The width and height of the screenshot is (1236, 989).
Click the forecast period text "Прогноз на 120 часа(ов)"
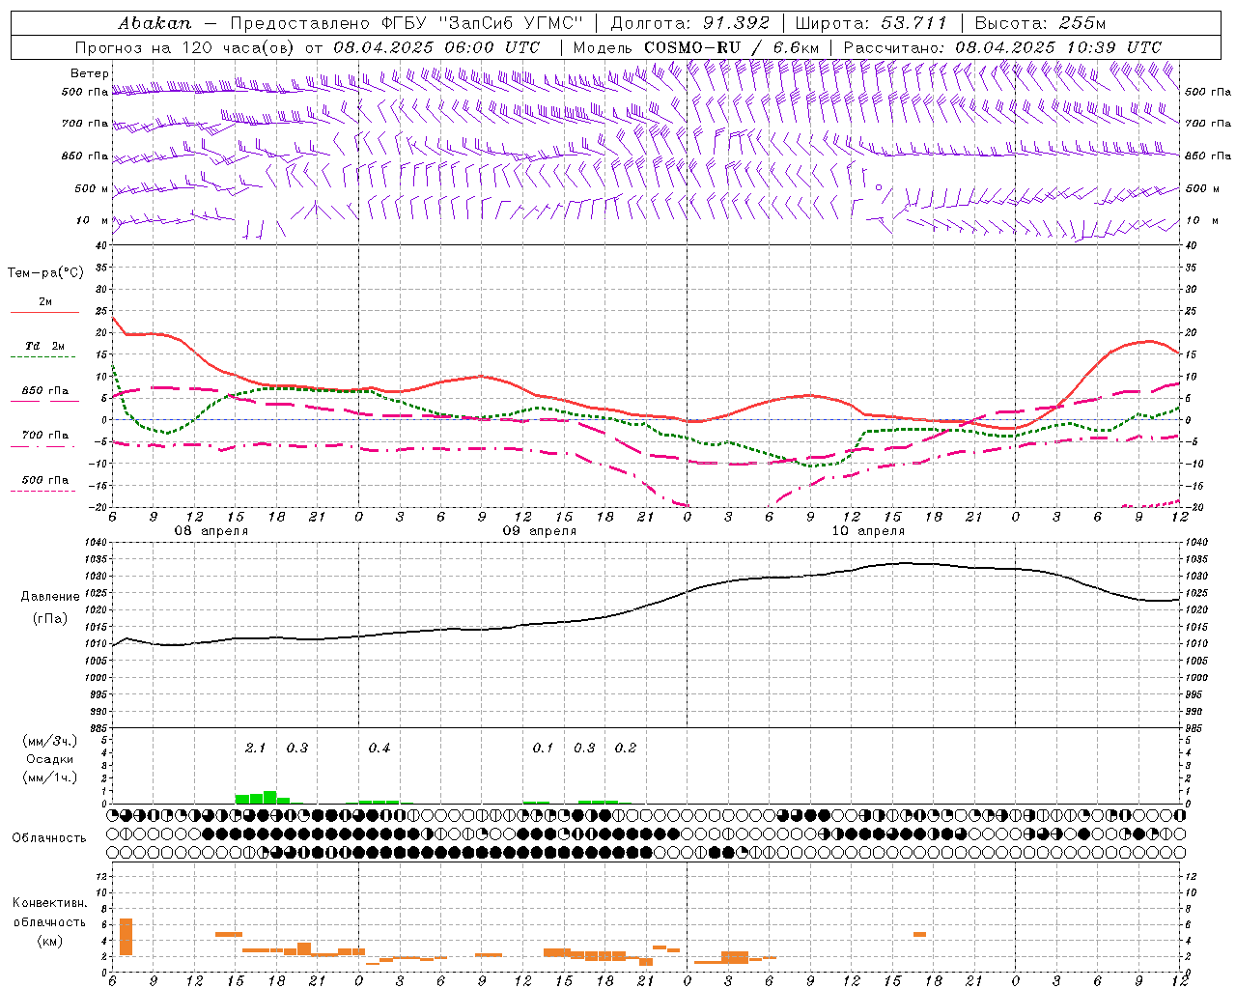tap(186, 47)
